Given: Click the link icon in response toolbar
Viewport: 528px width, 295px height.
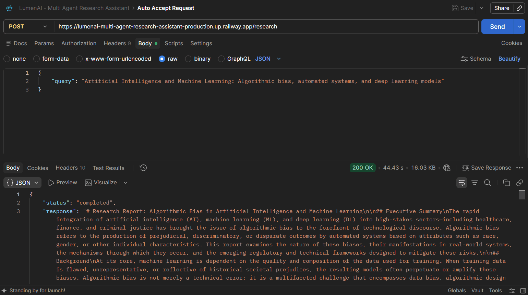Looking at the screenshot, I should tap(519, 183).
